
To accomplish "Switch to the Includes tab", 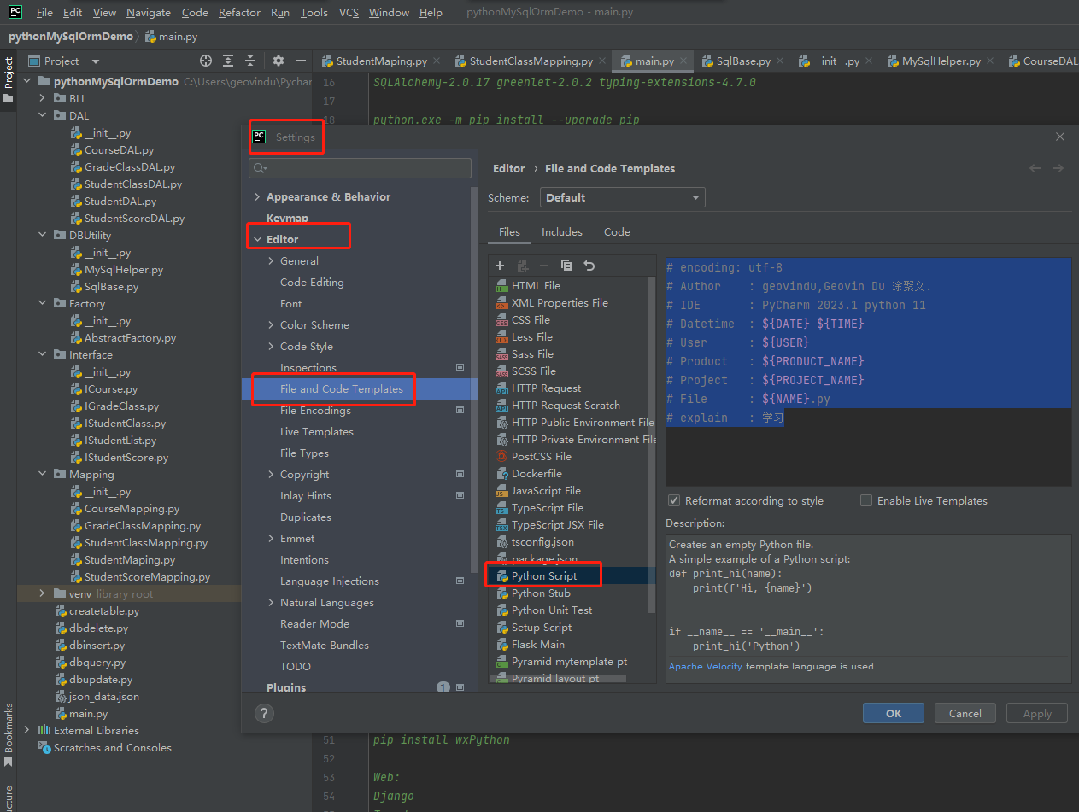I will pyautogui.click(x=561, y=232).
